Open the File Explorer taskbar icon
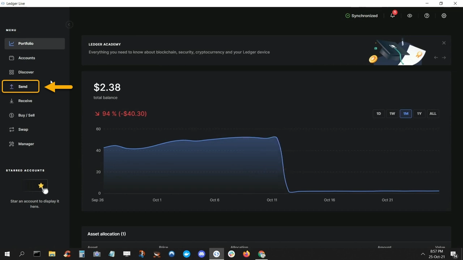 [52, 254]
